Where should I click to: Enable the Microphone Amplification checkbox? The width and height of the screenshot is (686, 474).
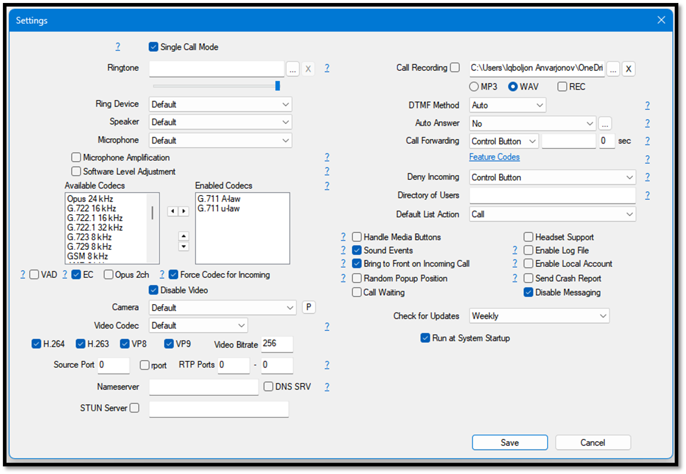76,157
